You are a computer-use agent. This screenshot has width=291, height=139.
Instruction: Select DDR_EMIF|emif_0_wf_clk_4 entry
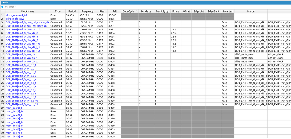21,80
